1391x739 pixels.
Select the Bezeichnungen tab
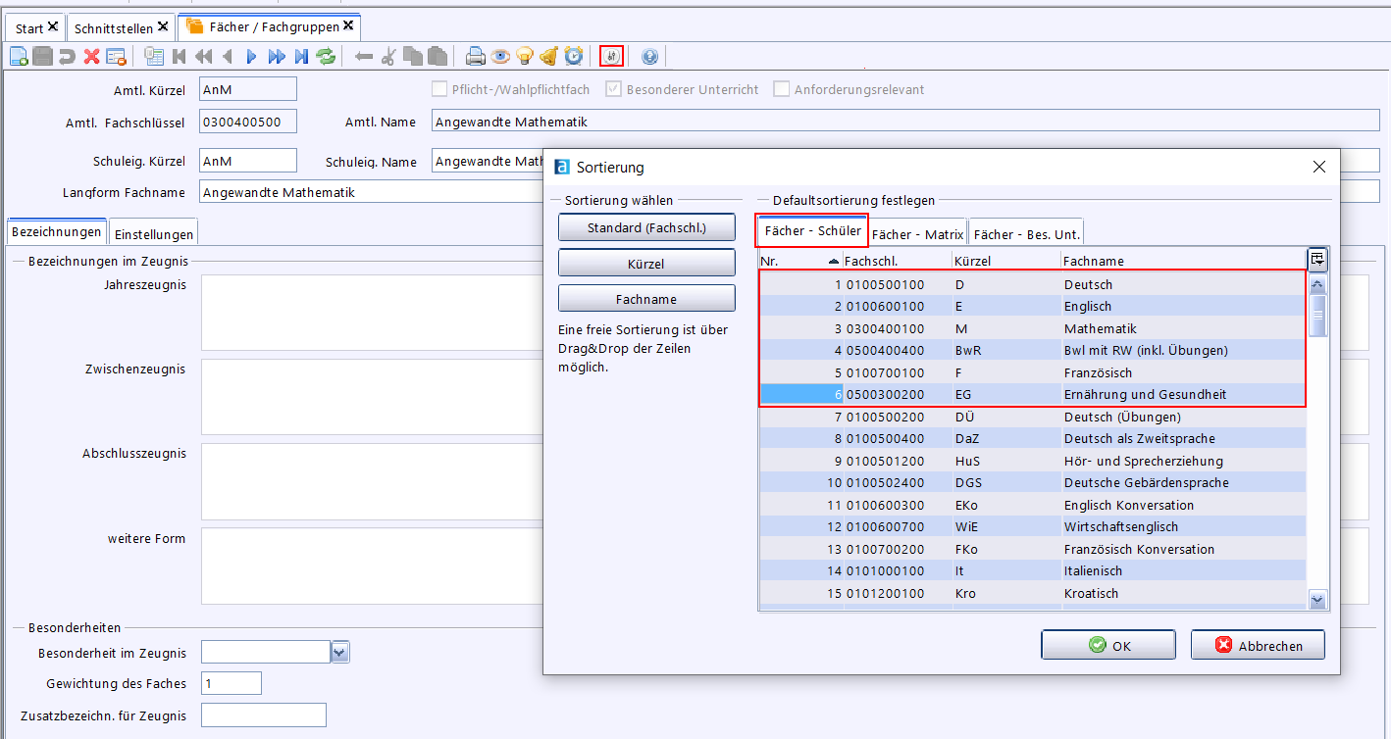click(56, 232)
